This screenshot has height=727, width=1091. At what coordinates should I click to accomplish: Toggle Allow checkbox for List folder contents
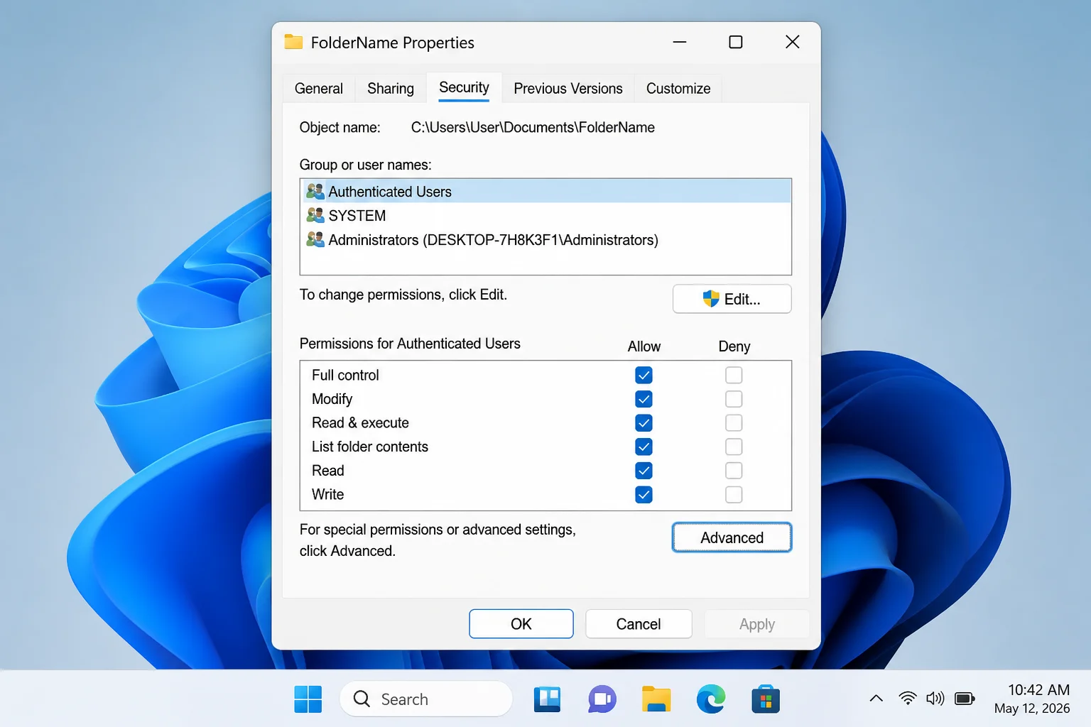point(644,447)
